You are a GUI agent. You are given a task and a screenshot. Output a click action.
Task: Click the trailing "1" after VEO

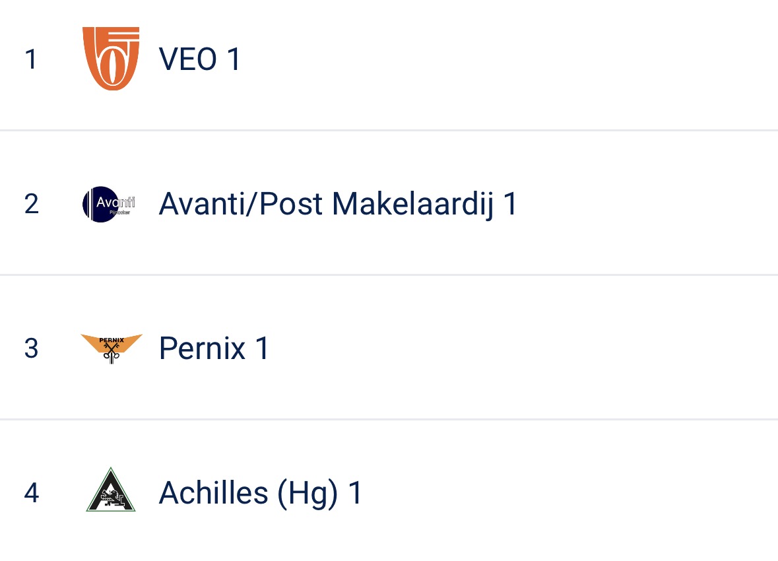(234, 59)
